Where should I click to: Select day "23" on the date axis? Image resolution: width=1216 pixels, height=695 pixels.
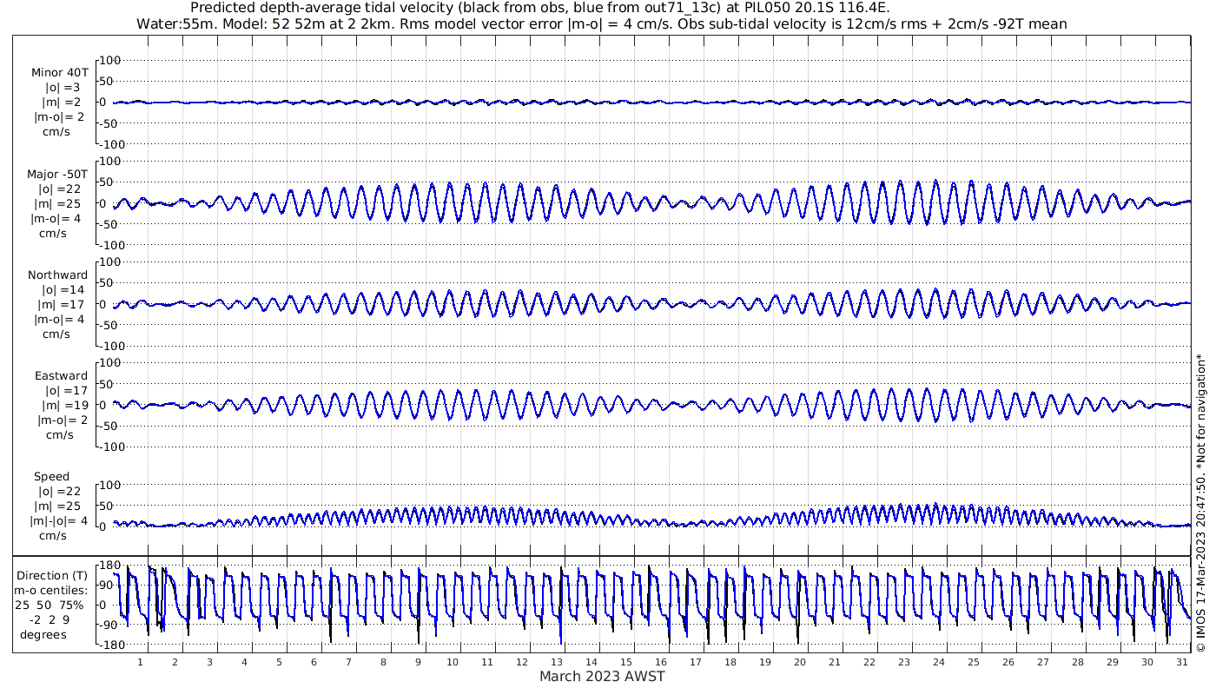[904, 662]
